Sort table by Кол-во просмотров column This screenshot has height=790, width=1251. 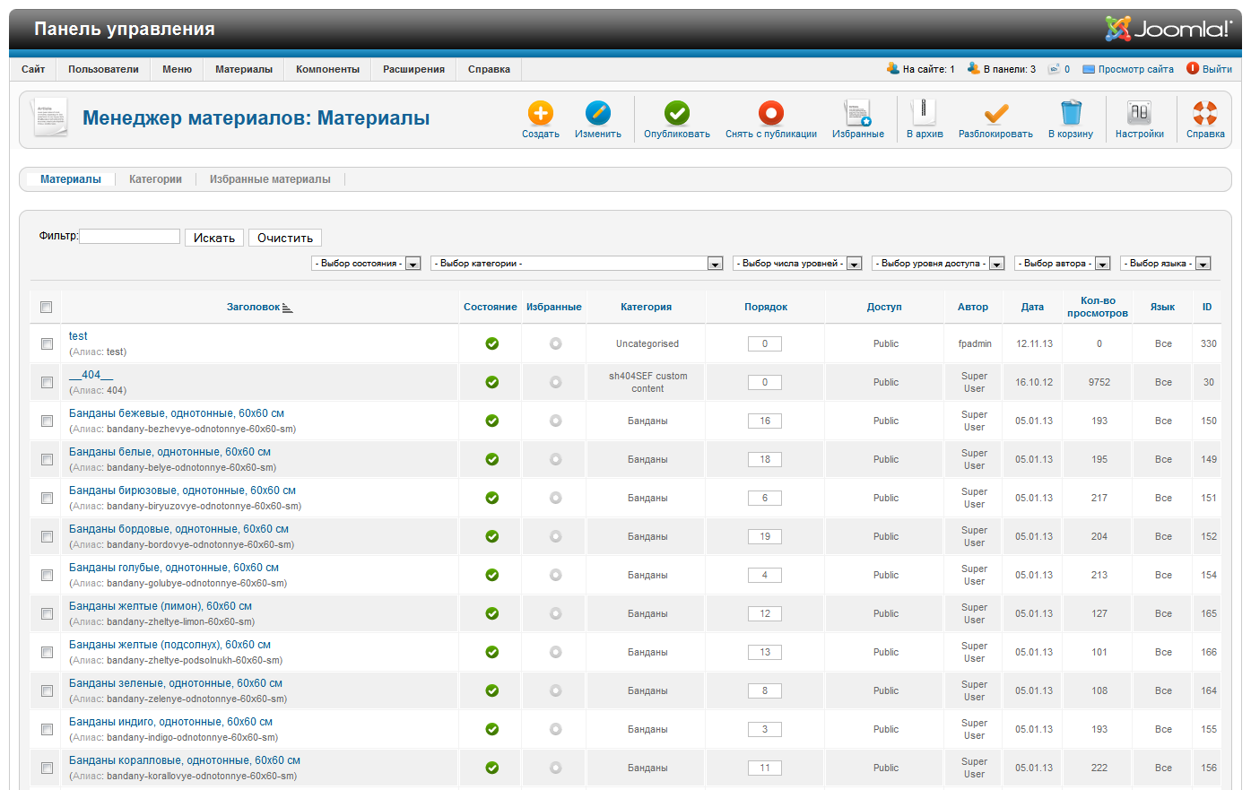click(1098, 307)
